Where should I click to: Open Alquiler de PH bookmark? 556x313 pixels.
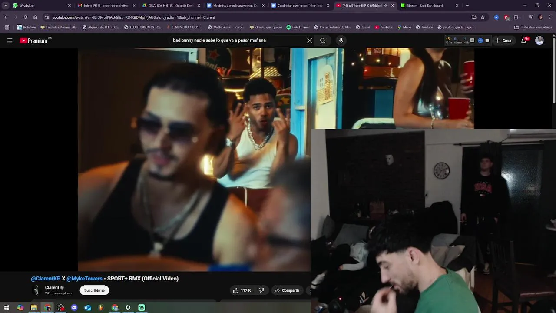pos(100,27)
